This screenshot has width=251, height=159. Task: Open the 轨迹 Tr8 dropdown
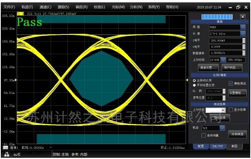[222, 128]
